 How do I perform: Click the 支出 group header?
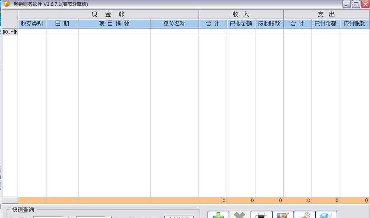(326, 14)
